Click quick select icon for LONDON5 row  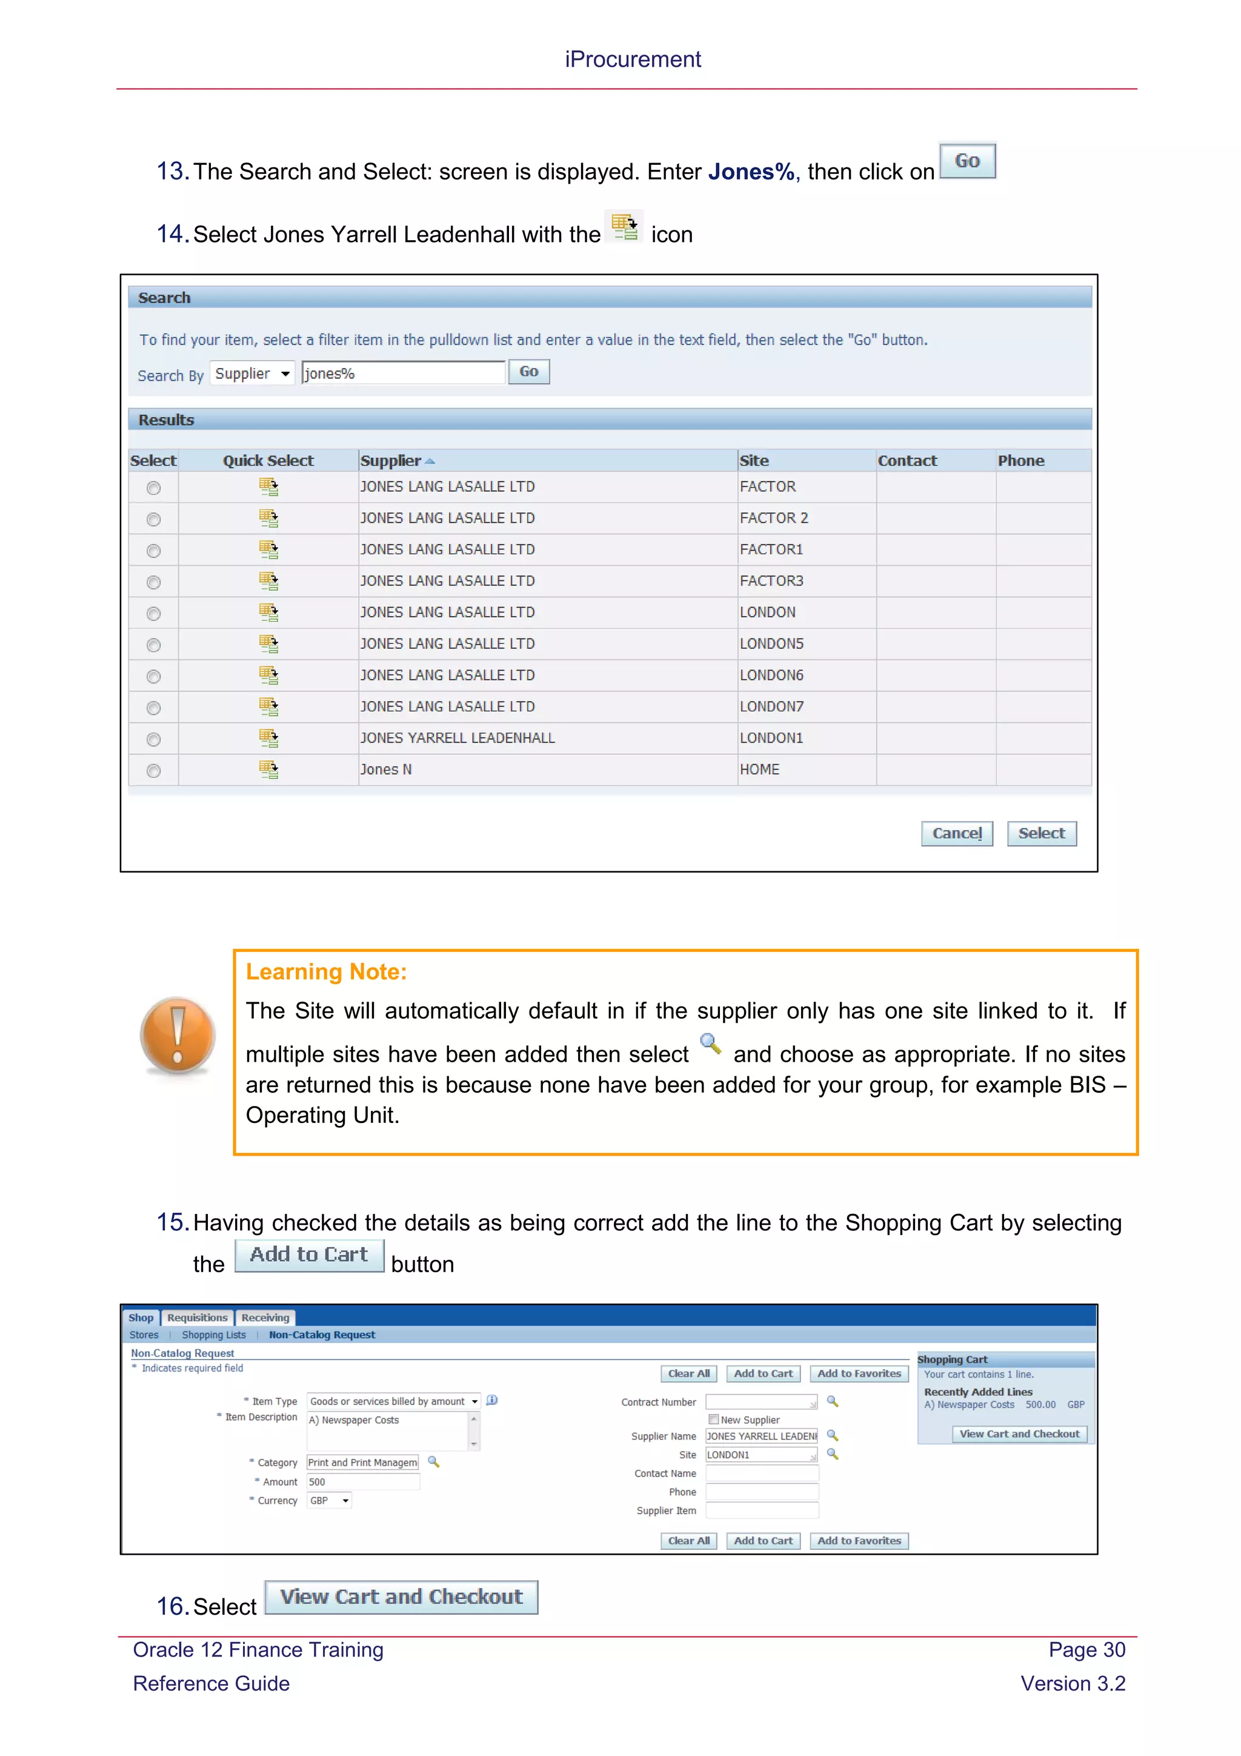click(x=268, y=644)
